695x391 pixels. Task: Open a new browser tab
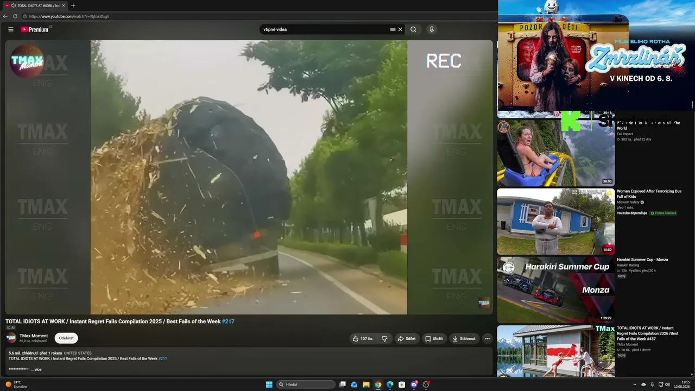point(73,5)
